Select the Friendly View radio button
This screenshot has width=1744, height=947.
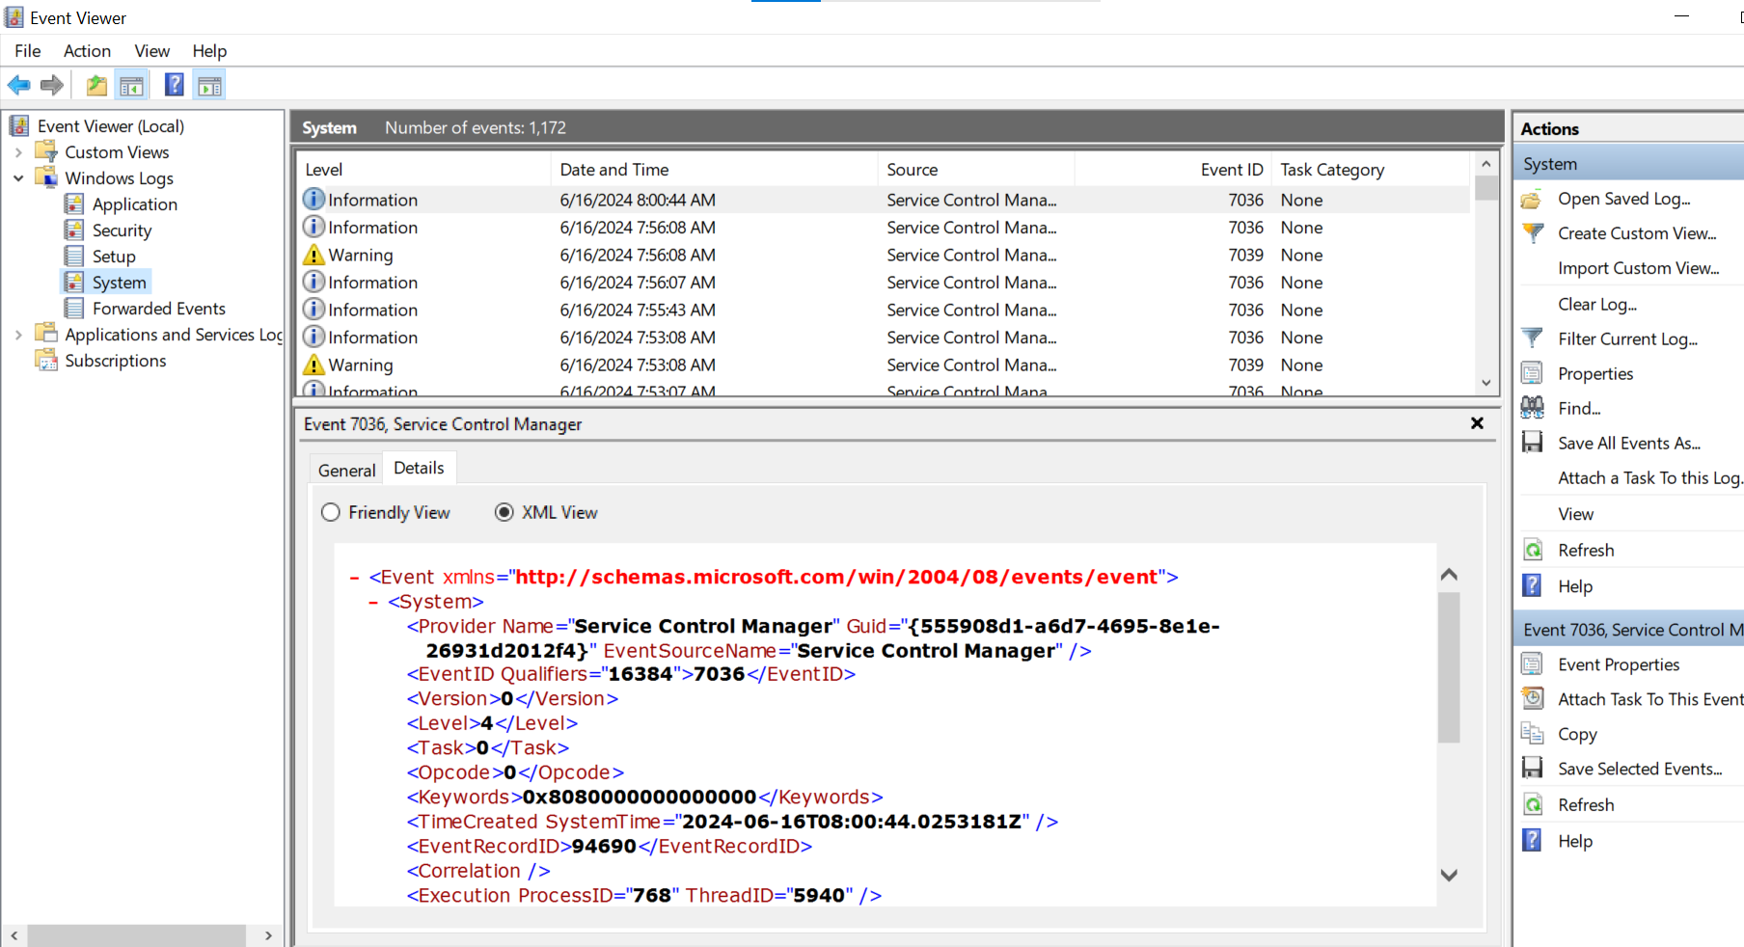[x=331, y=512]
